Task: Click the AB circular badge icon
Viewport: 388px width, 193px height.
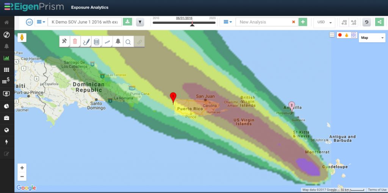Action: [29, 22]
